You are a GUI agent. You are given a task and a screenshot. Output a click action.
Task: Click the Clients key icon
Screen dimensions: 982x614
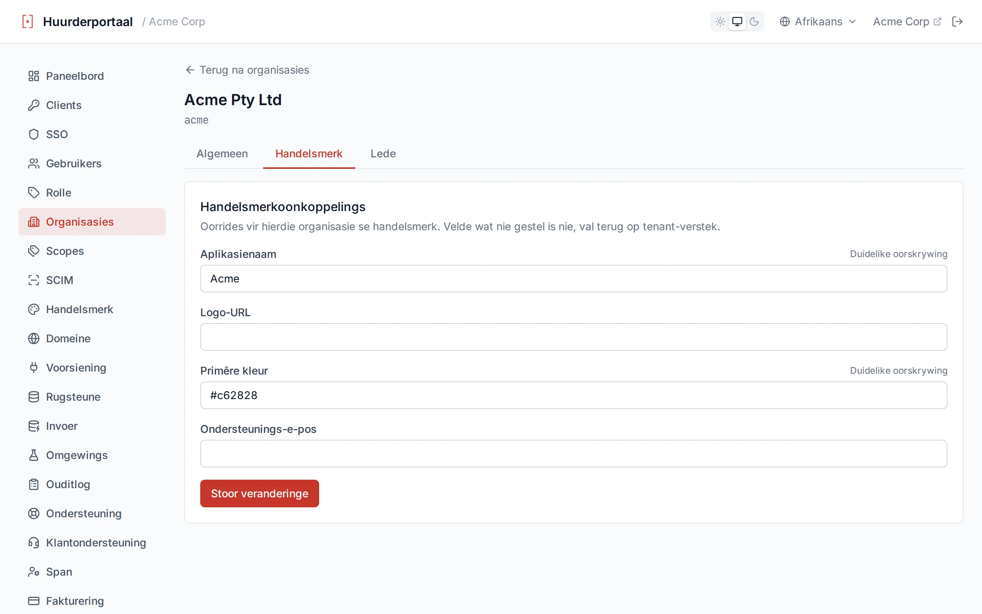pos(34,105)
